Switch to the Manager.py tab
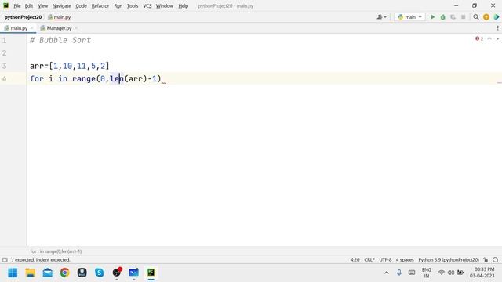The width and height of the screenshot is (502, 282). pos(60,28)
